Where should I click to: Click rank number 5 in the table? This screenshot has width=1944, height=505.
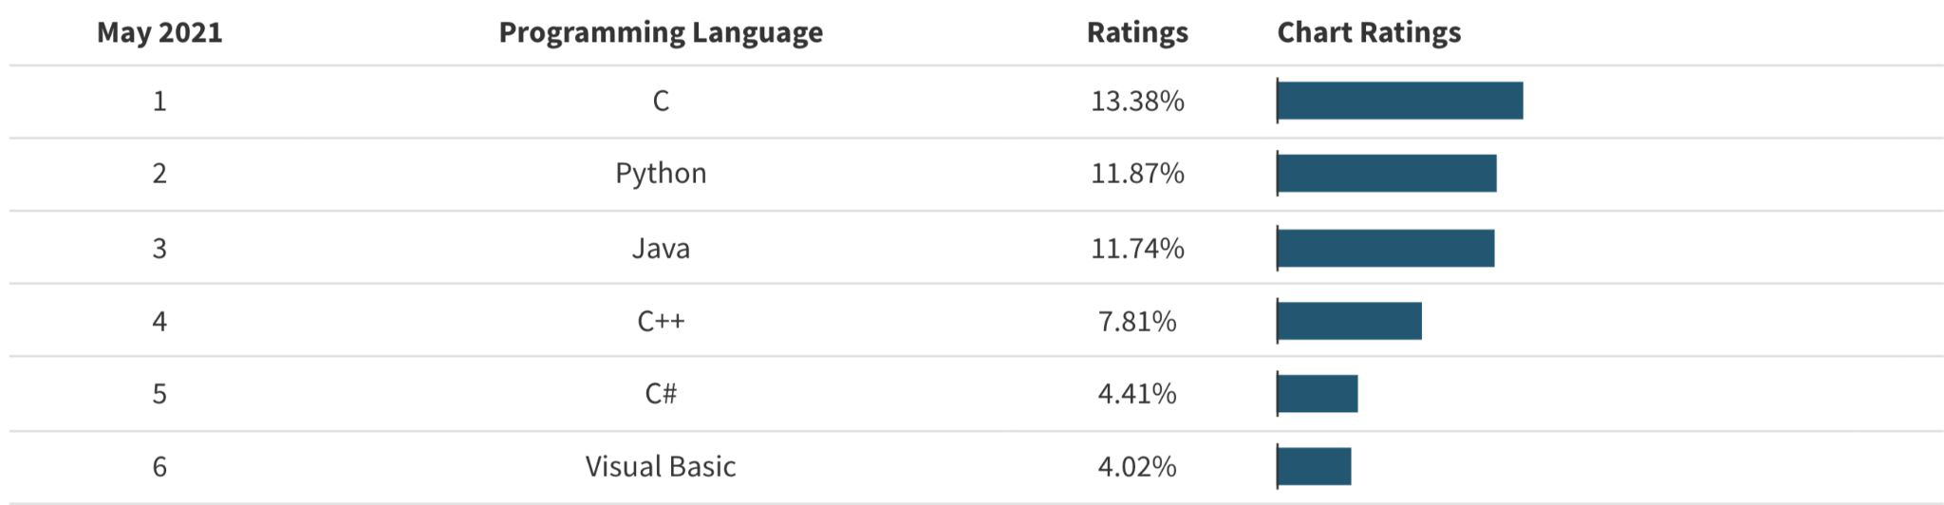[159, 394]
